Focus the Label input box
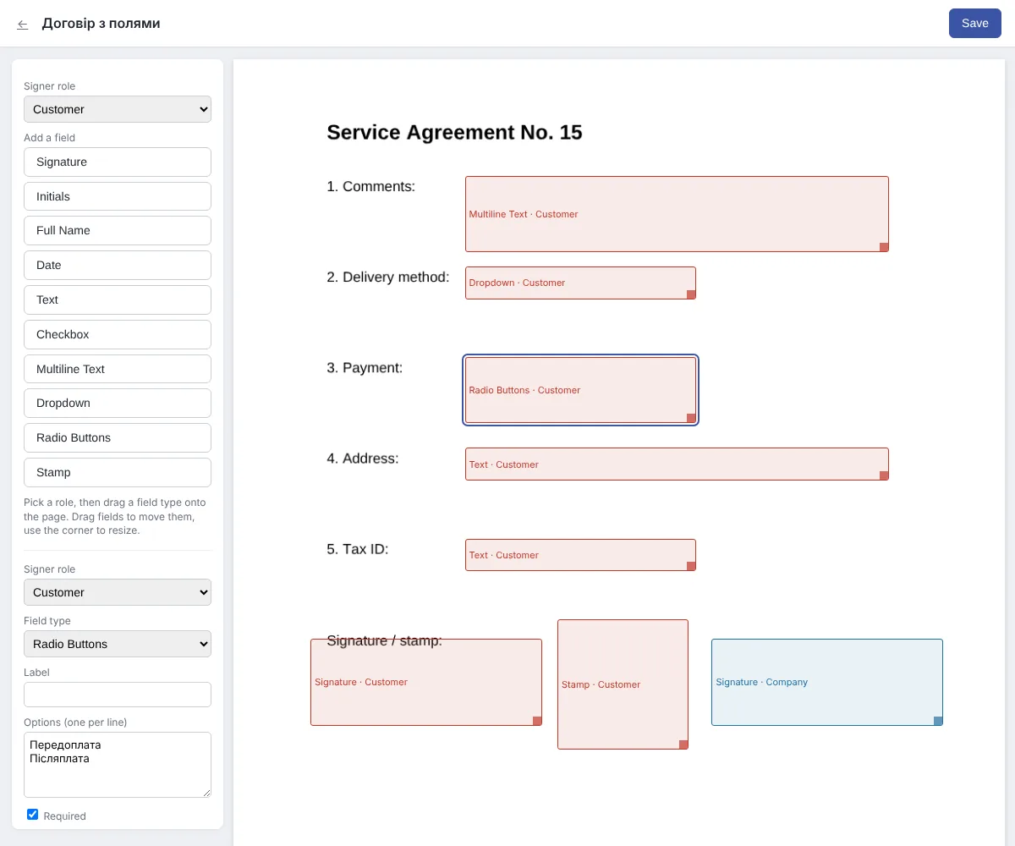Viewport: 1015px width, 846px height. pyautogui.click(x=118, y=695)
